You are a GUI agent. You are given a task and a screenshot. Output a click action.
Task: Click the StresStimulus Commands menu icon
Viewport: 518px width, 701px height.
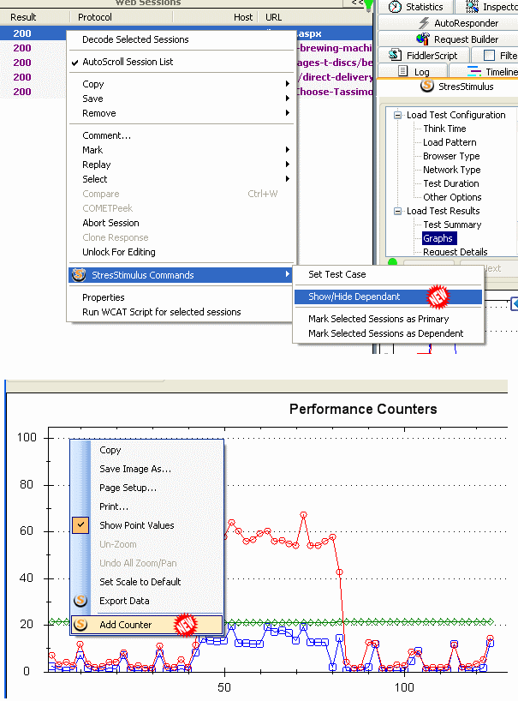tap(79, 274)
